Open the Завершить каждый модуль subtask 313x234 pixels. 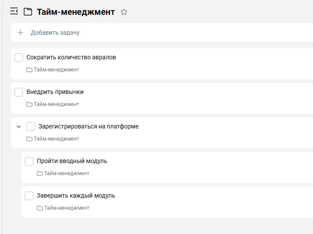(x=76, y=196)
